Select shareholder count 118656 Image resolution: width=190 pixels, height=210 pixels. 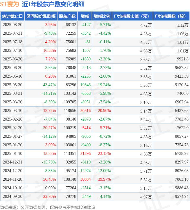coord(70,110)
